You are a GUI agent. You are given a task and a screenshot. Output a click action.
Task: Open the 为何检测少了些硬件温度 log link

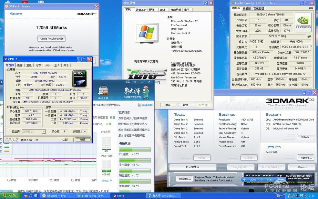pyautogui.click(x=133, y=118)
